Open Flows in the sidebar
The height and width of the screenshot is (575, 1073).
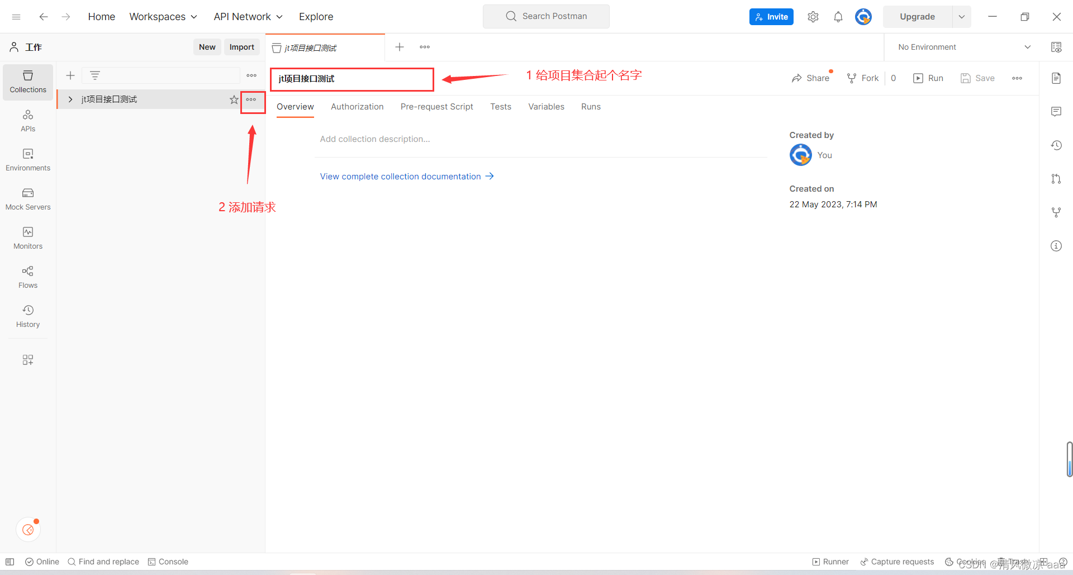[28, 277]
